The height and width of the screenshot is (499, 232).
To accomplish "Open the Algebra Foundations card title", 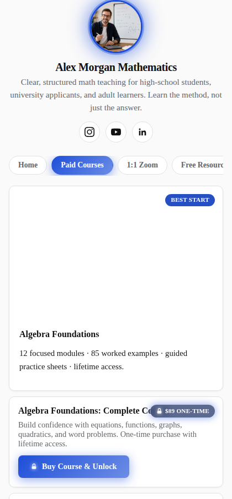I will (x=59, y=334).
